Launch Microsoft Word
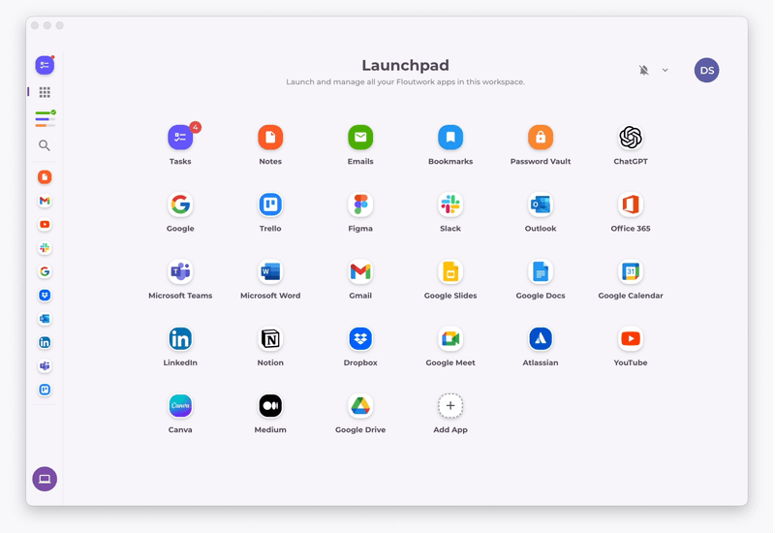The width and height of the screenshot is (775, 533). tap(270, 271)
